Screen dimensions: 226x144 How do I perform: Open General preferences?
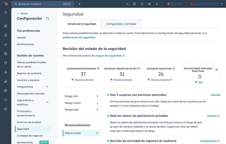pyautogui.click(x=21, y=37)
